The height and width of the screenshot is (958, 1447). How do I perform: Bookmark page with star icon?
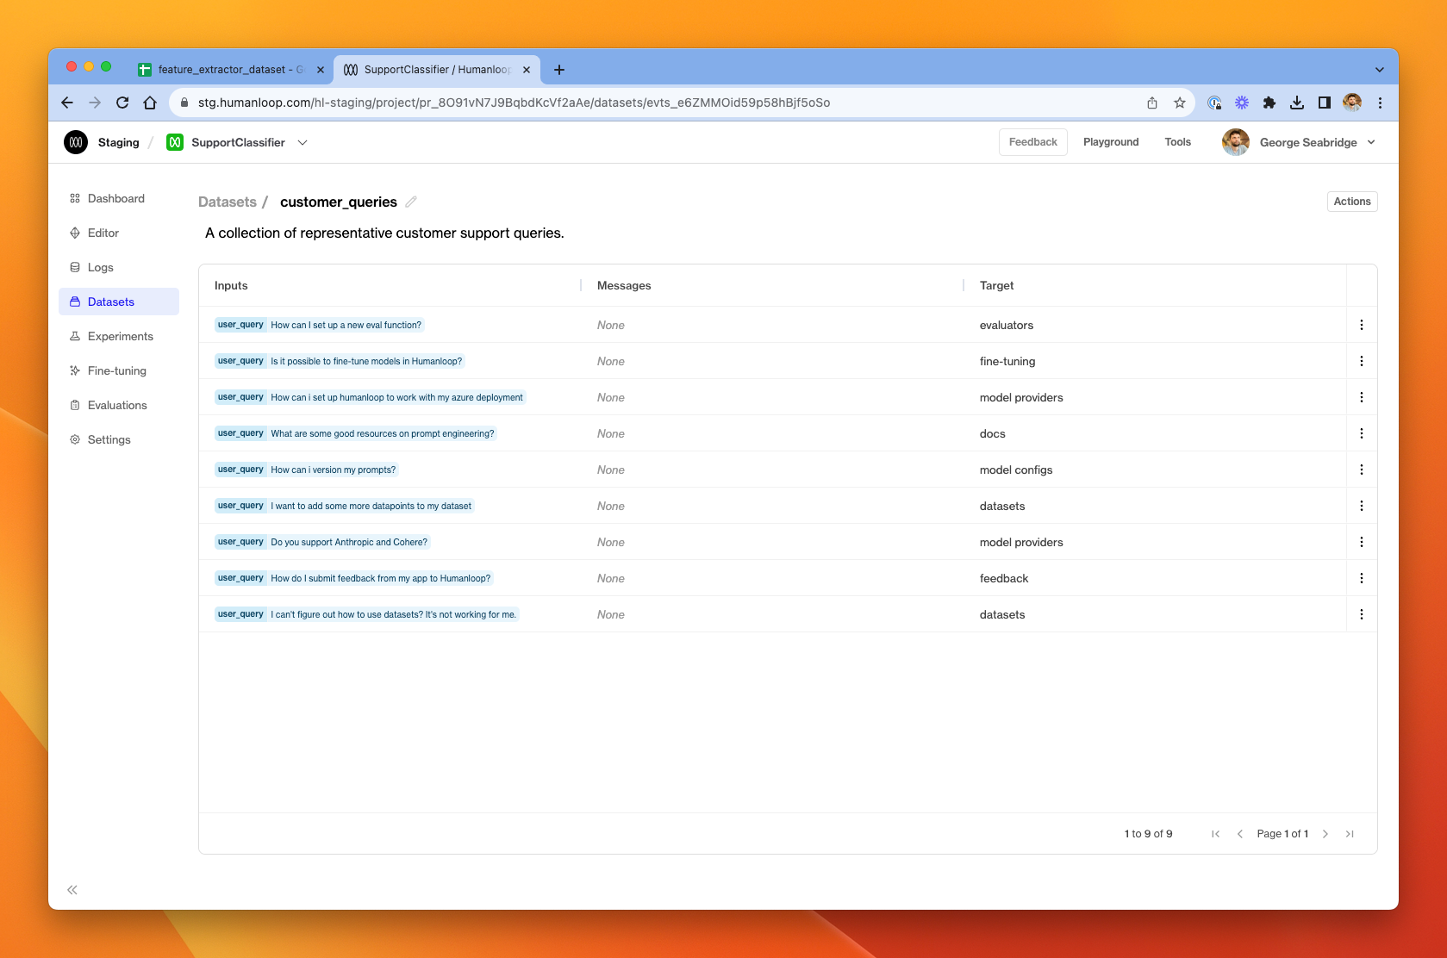pyautogui.click(x=1180, y=103)
